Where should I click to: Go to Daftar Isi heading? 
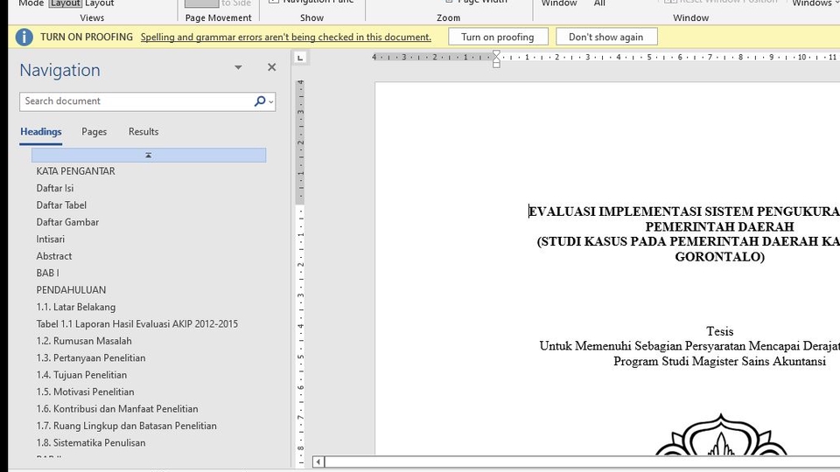(55, 189)
